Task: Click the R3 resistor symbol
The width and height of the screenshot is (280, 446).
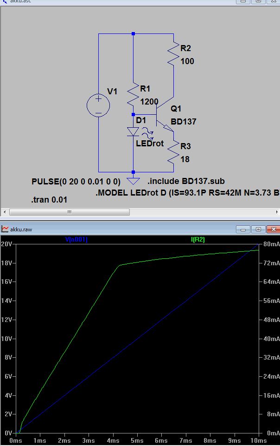Action: (x=173, y=152)
